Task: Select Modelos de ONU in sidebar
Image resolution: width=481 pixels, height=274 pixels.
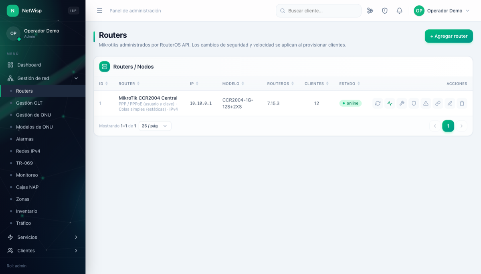Action: [x=42, y=127]
